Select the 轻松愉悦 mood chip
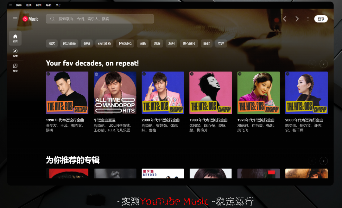The width and height of the screenshot is (342, 208). (x=125, y=44)
